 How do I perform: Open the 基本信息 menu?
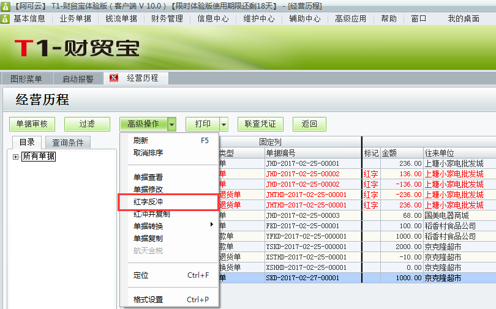point(29,18)
